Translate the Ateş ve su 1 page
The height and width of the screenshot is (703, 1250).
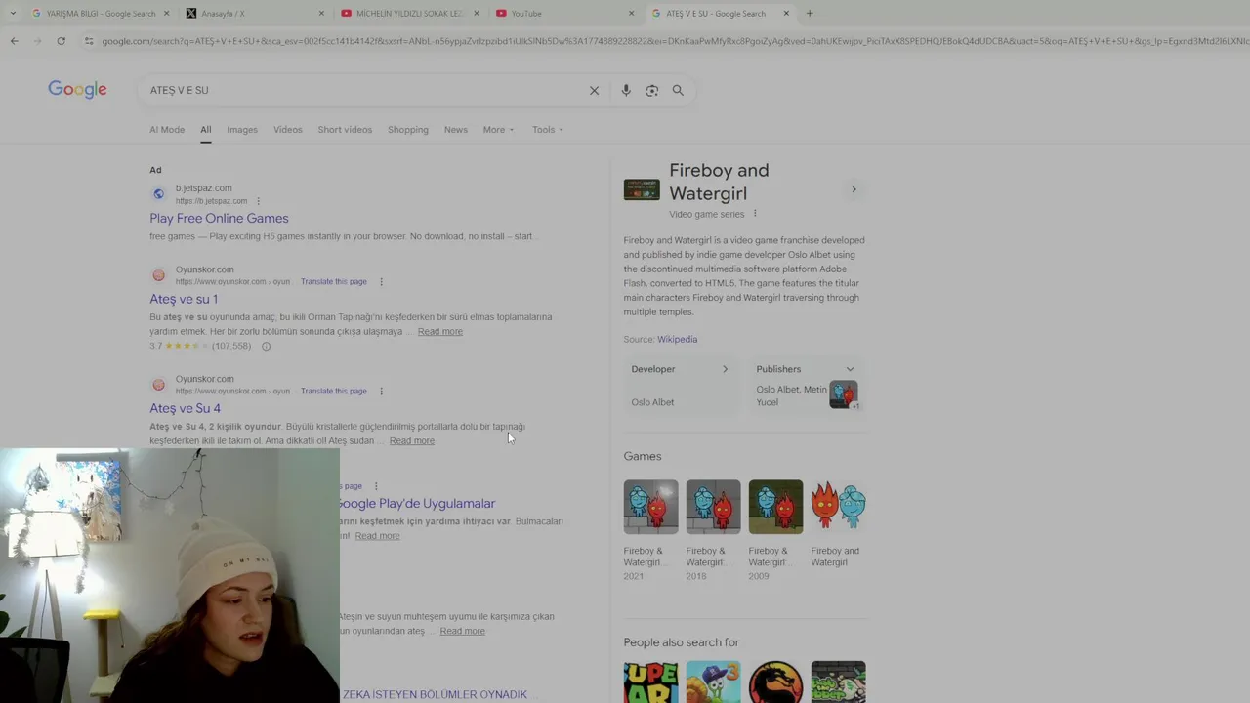click(x=334, y=281)
